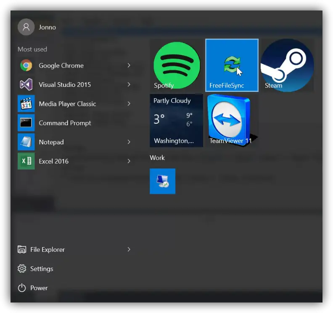Expand the Notepad jump list arrow
Image resolution: width=333 pixels, height=313 pixels.
pyautogui.click(x=129, y=142)
